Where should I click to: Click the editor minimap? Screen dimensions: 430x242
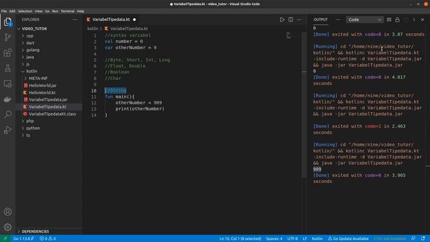293,36
